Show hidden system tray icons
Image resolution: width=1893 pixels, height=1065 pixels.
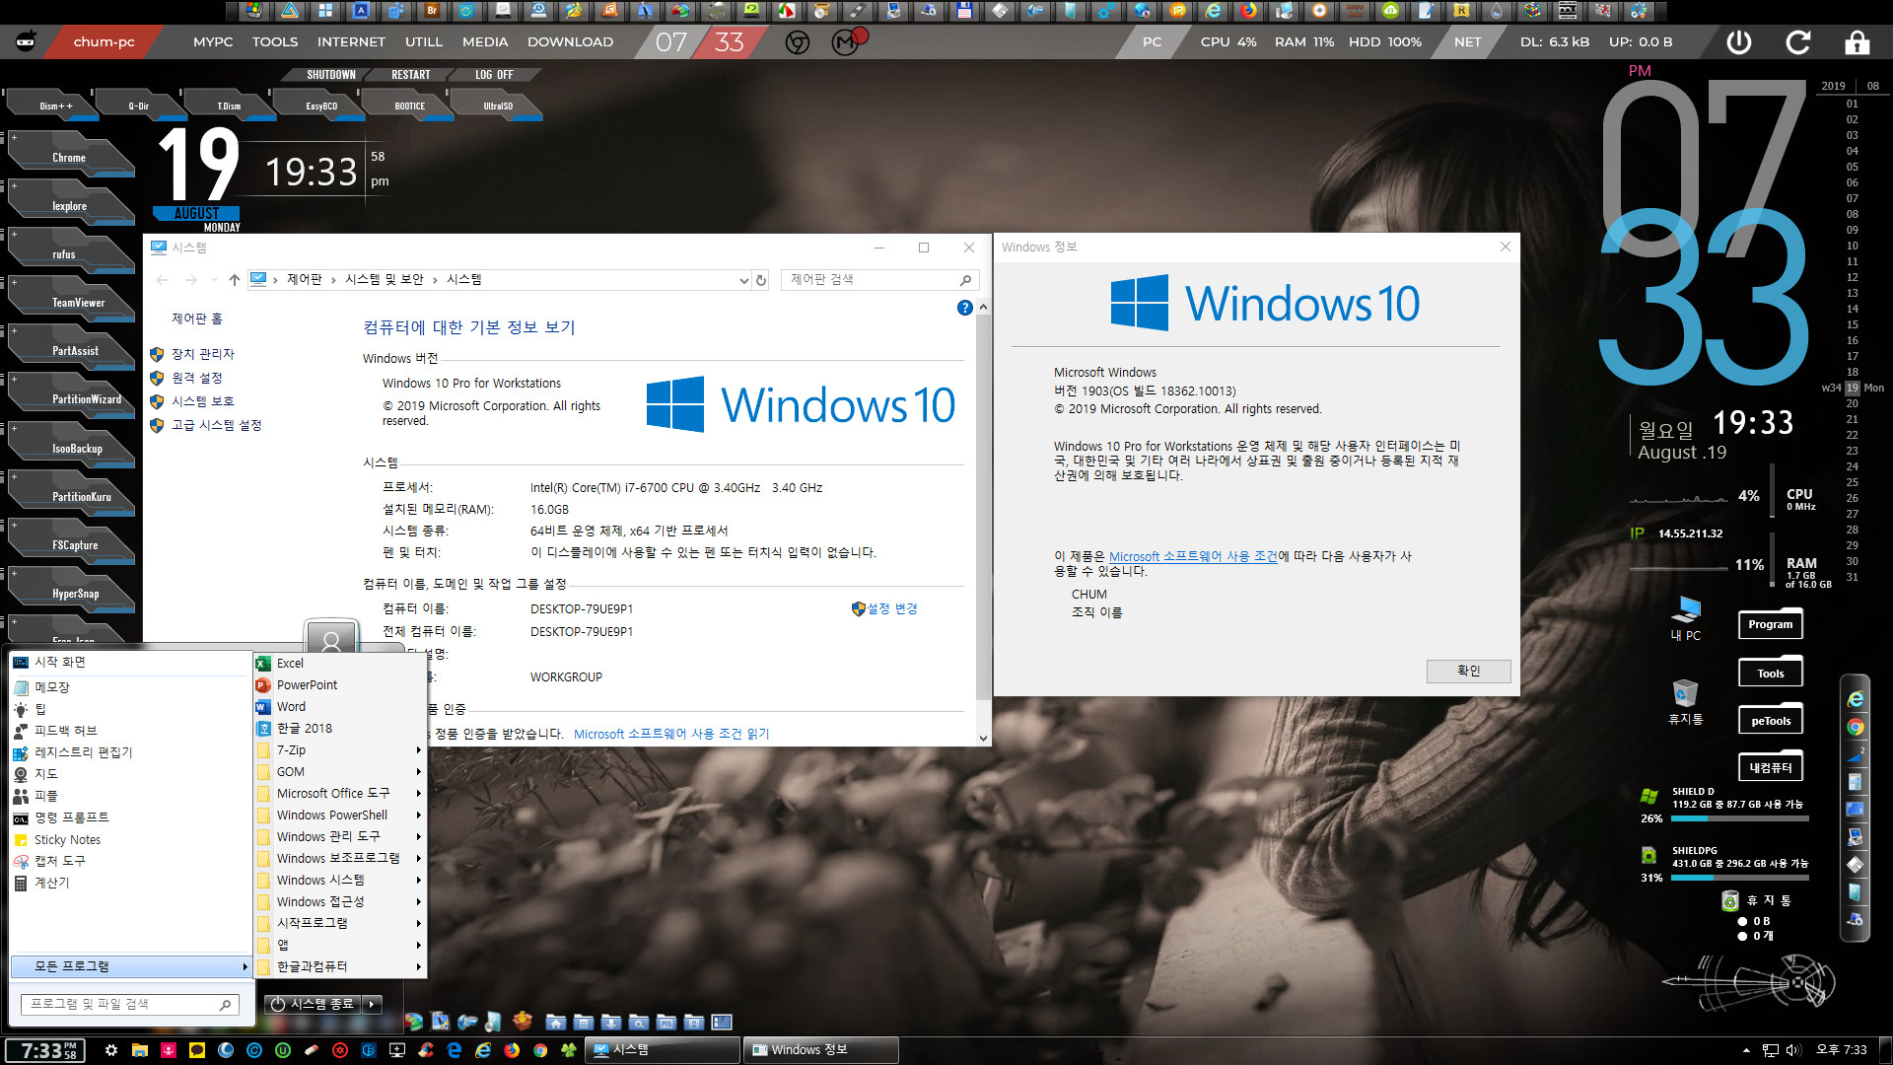(x=1746, y=1050)
